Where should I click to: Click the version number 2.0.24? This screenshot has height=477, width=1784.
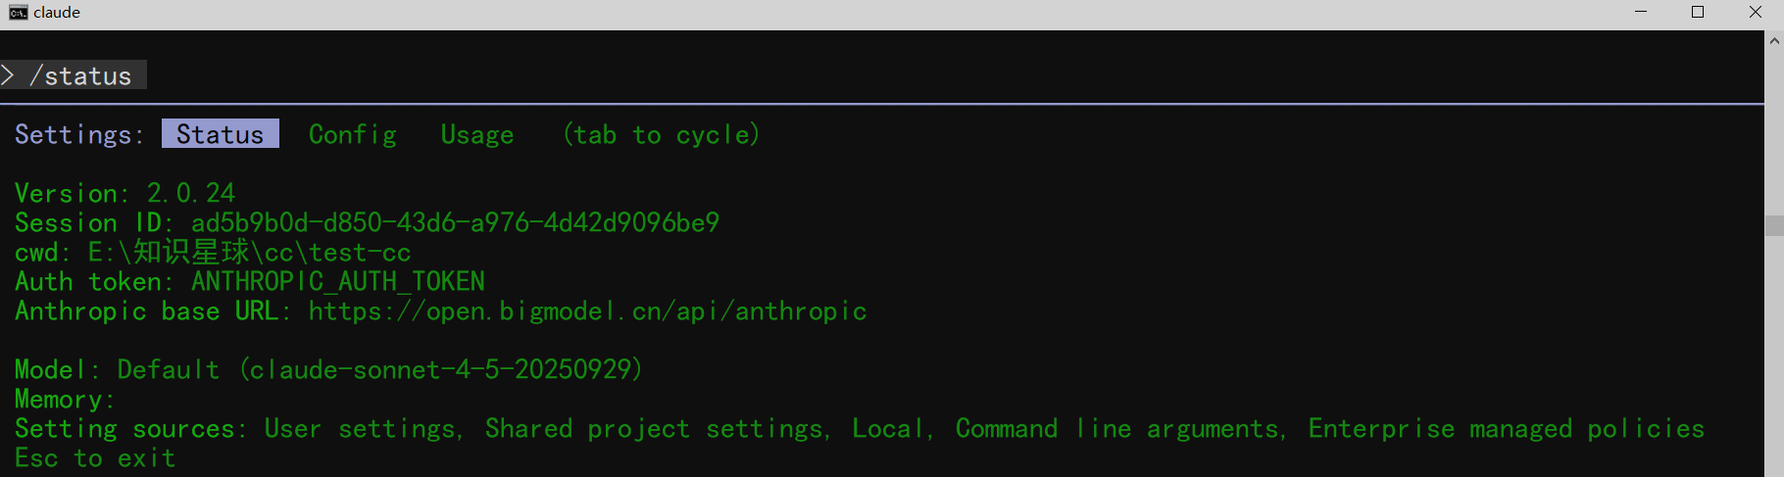click(x=191, y=193)
